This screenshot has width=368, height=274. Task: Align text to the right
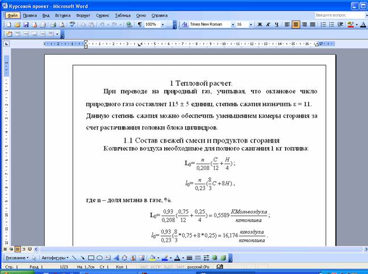coord(304,24)
